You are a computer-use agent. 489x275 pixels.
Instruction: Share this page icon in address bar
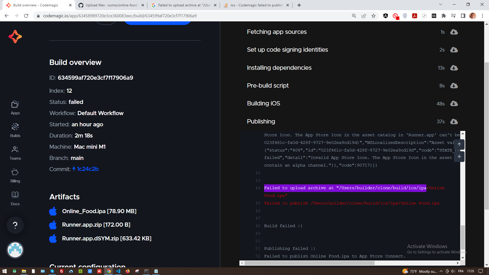[x=364, y=16]
